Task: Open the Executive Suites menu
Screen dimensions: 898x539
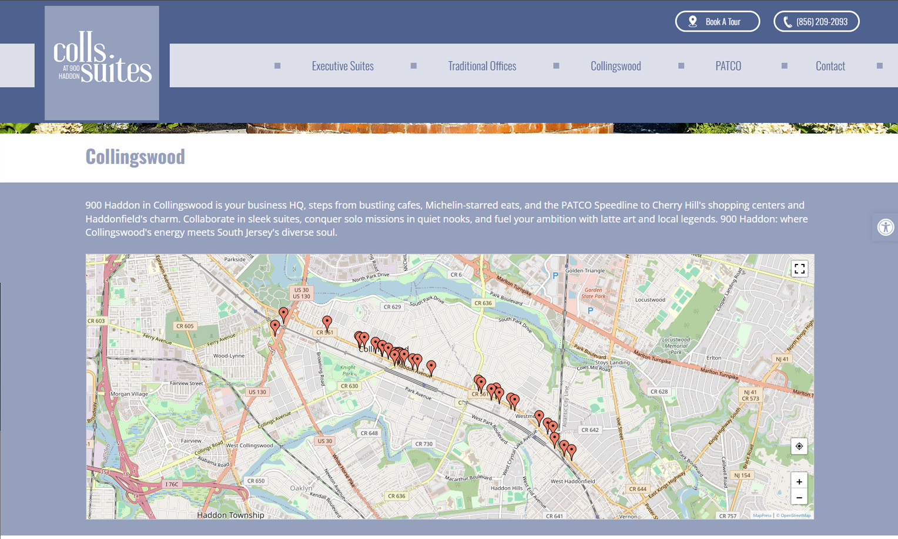Action: pyautogui.click(x=342, y=66)
